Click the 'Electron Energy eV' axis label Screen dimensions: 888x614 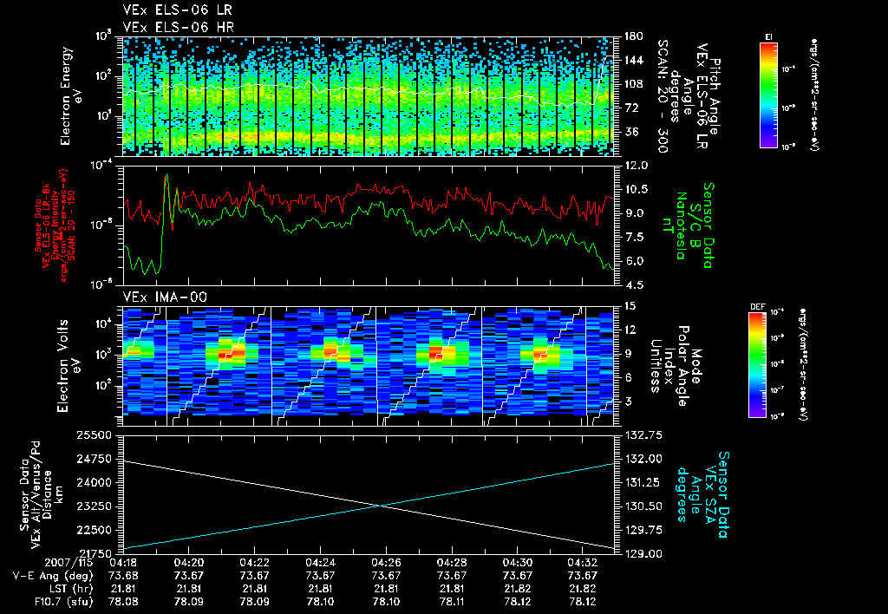(x=71, y=96)
